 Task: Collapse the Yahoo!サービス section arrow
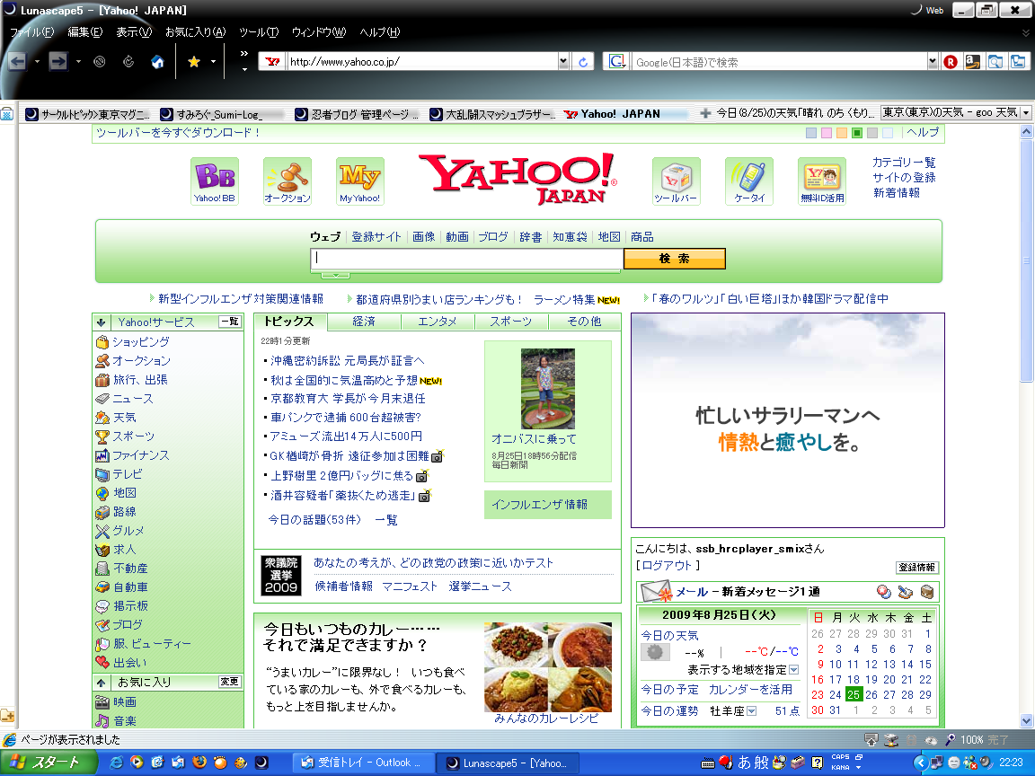coord(101,322)
